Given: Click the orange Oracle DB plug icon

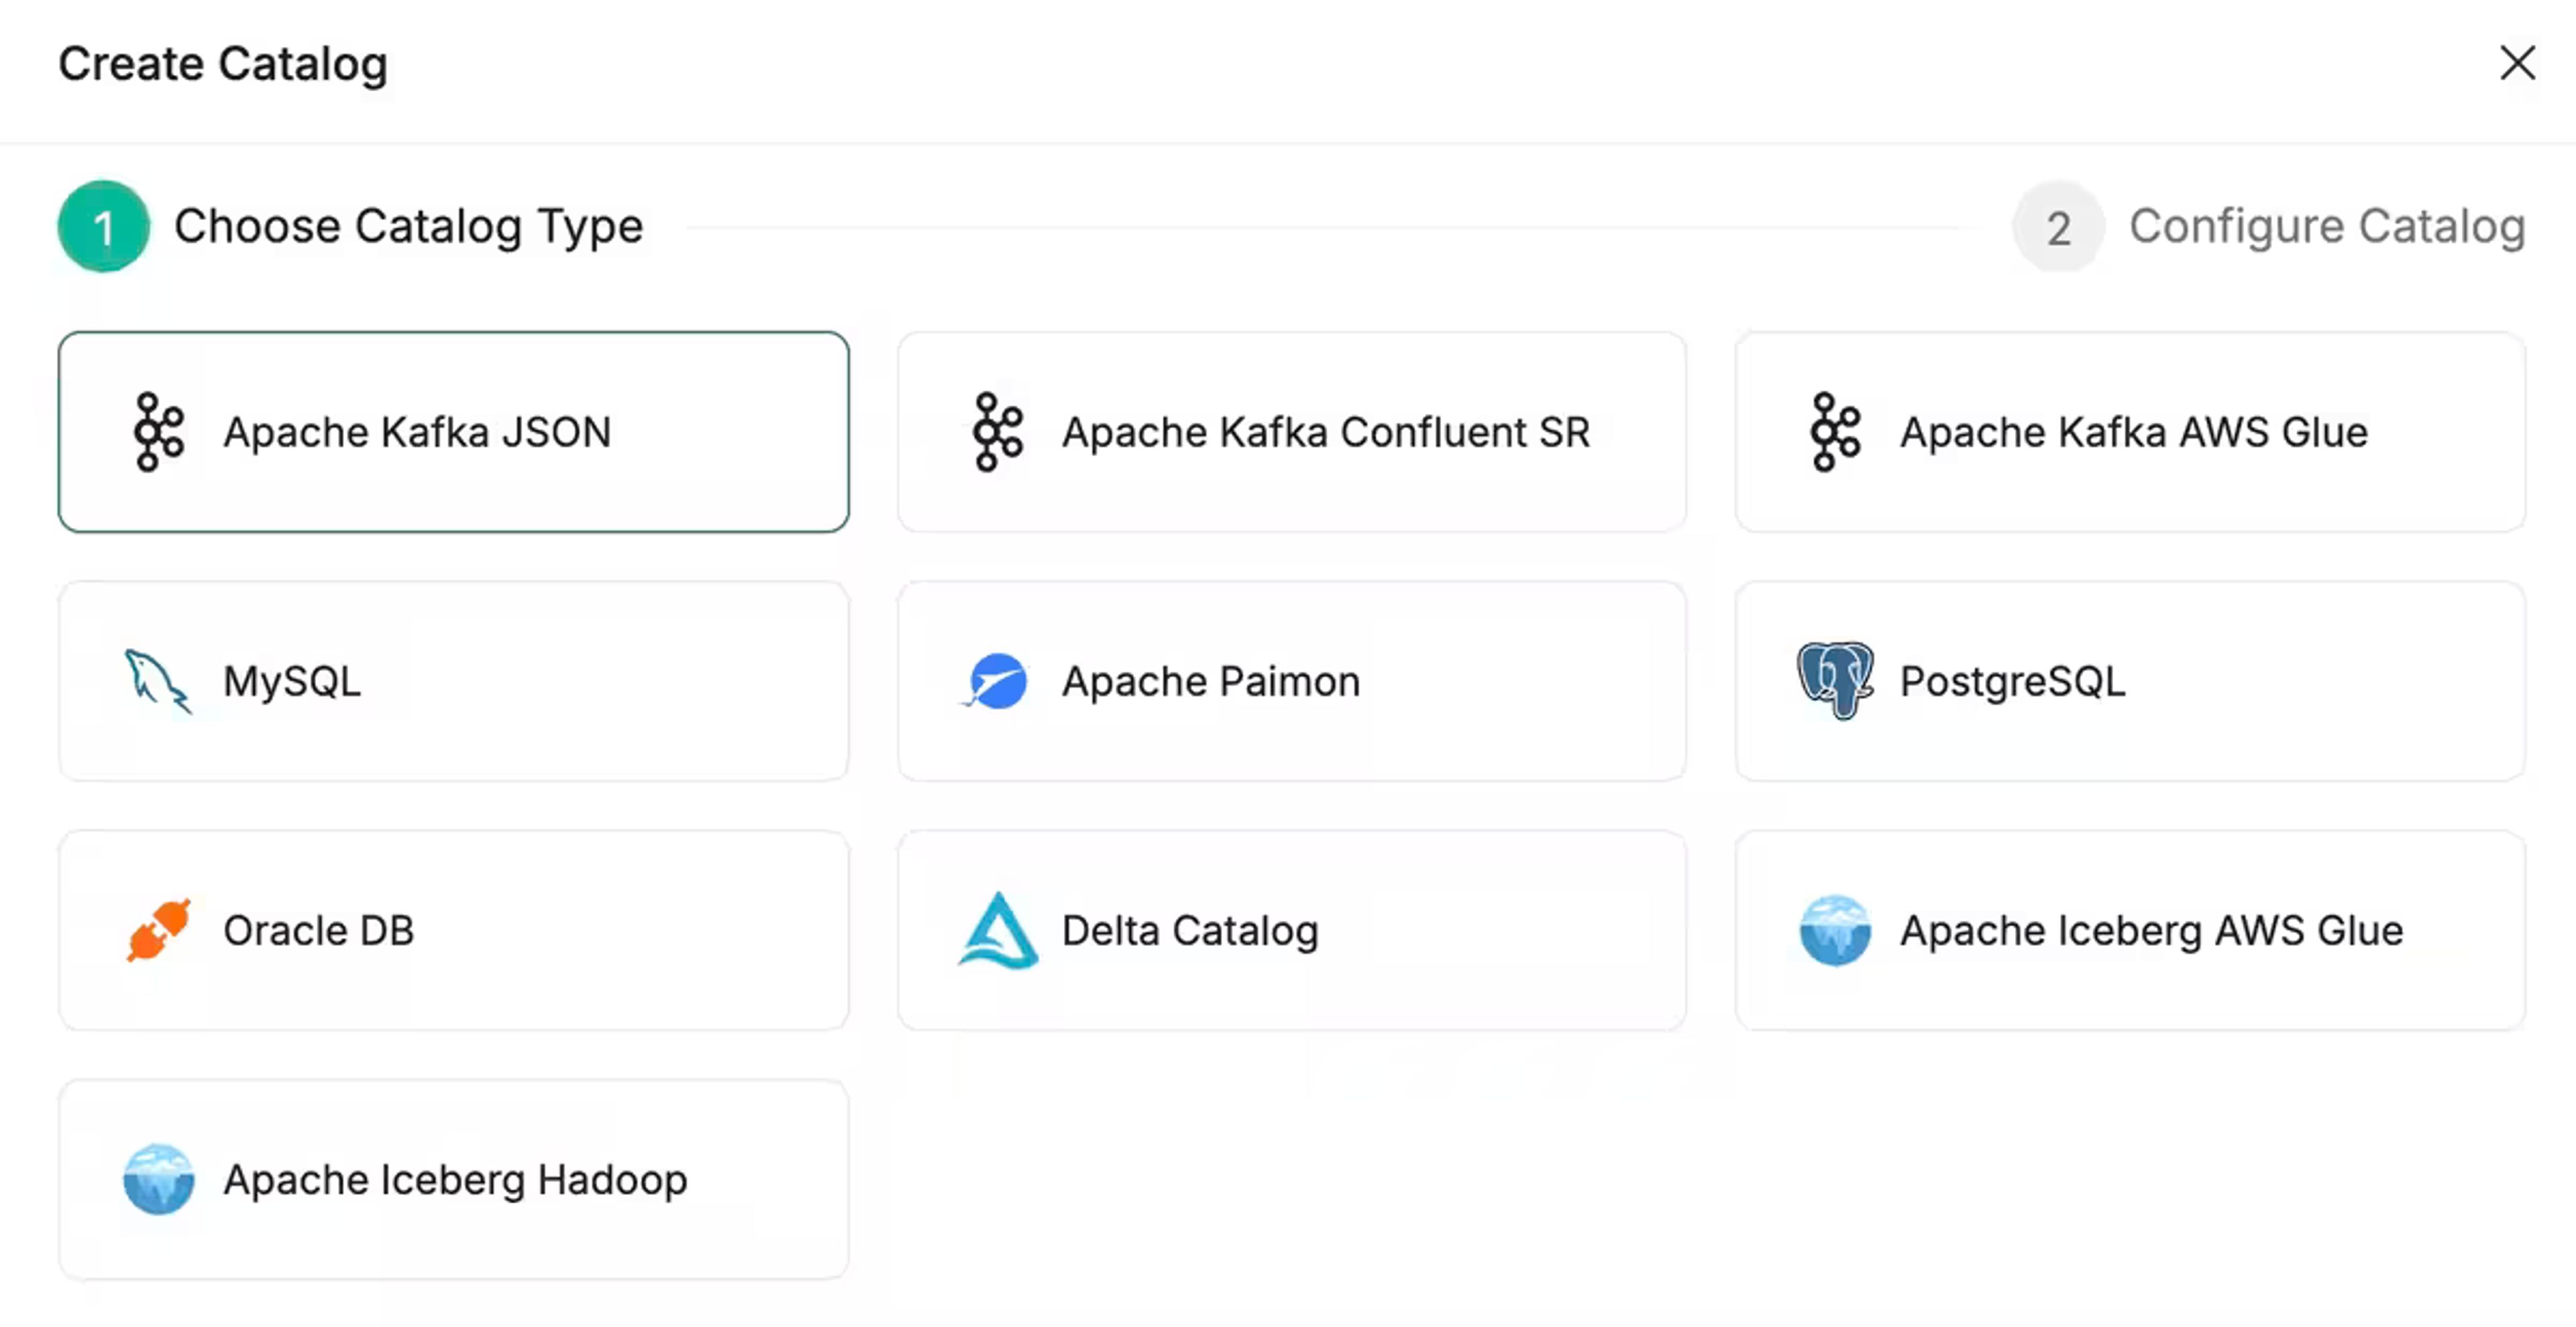Looking at the screenshot, I should tap(159, 930).
